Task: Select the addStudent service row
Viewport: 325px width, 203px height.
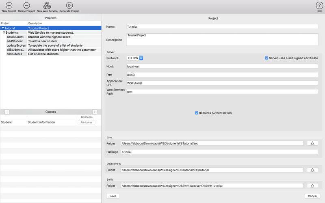Action: coord(51,41)
